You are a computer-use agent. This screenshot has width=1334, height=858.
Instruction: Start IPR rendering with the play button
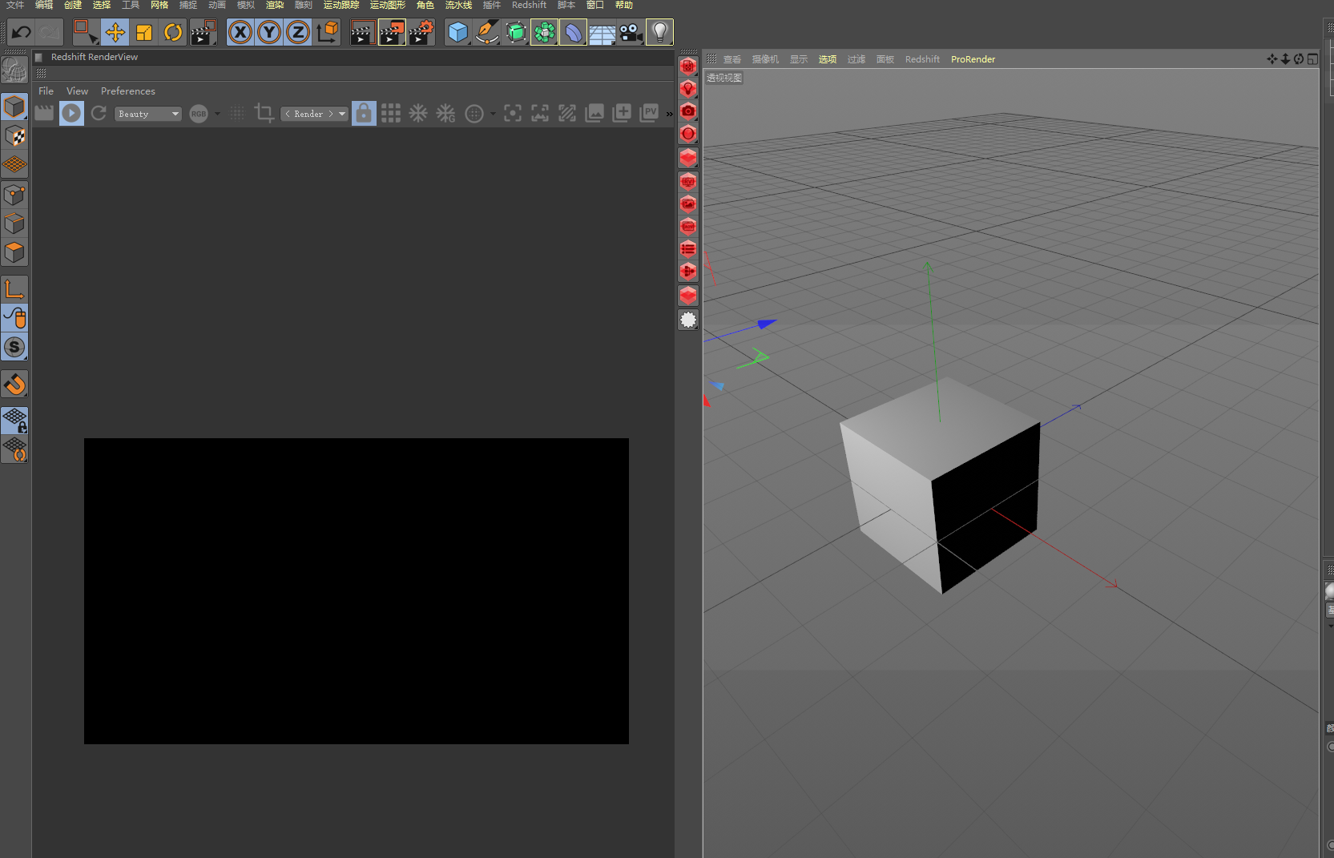71,113
